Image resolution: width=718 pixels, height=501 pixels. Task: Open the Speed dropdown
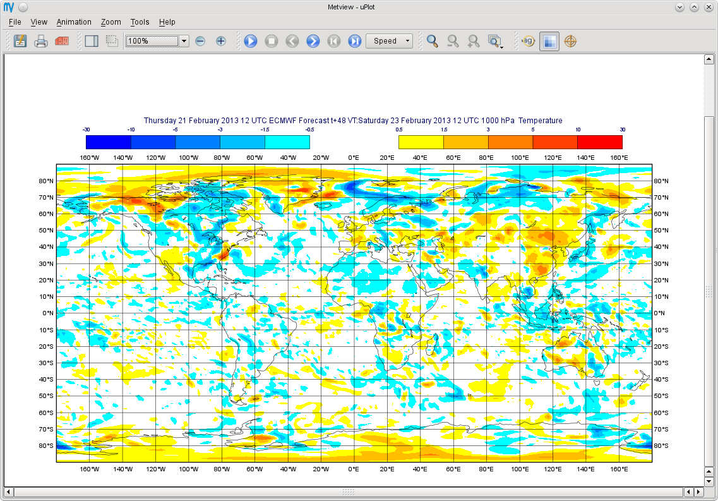pos(389,41)
